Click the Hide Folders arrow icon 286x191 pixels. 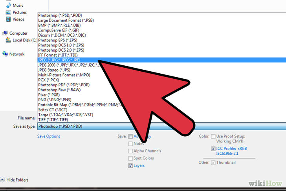pos(2,180)
